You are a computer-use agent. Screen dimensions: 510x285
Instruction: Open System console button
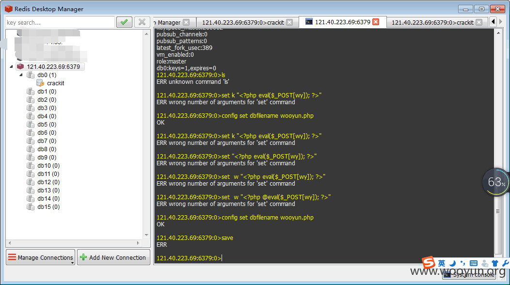469,275
